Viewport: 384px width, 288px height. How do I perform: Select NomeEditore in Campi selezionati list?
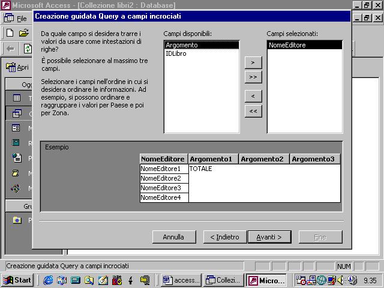point(287,45)
